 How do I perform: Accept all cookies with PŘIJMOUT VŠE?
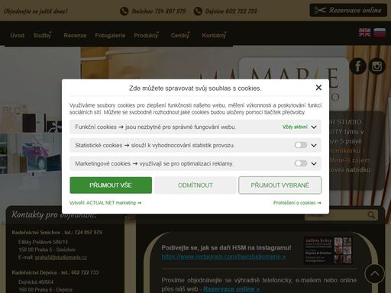pos(111,185)
